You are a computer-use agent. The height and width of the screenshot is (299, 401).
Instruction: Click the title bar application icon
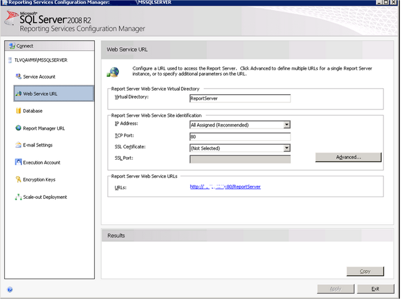4,2
